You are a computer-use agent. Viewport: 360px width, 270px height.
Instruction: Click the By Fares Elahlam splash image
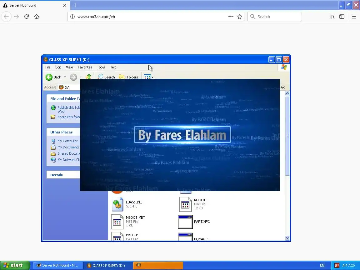coord(180,135)
